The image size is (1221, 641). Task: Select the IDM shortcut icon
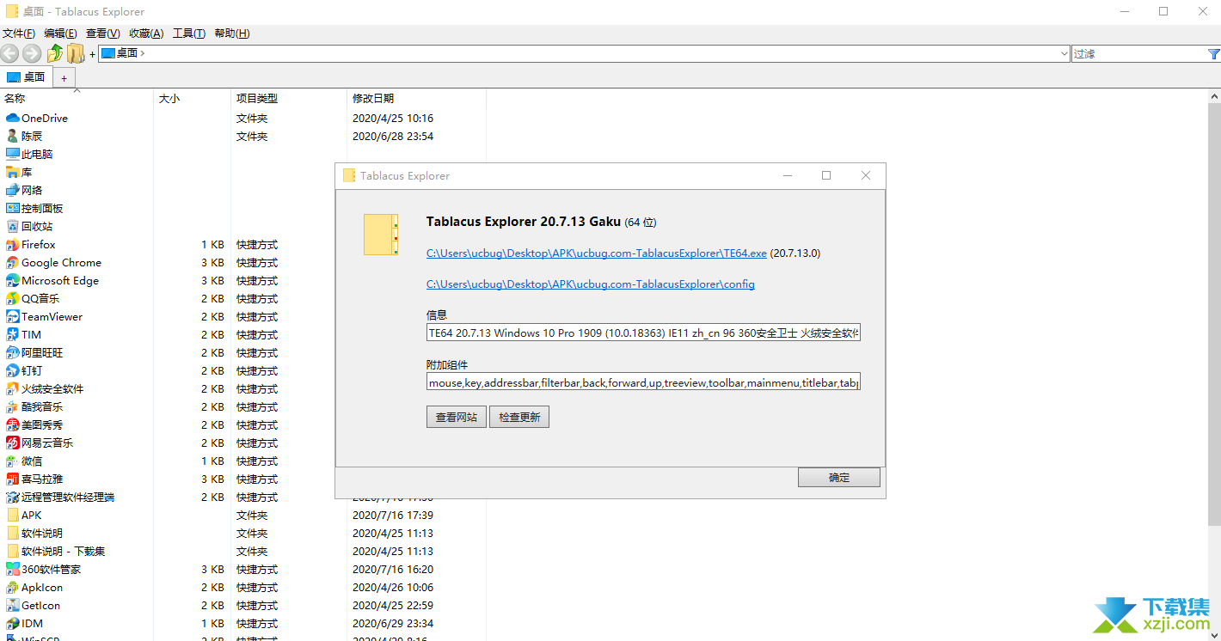point(12,623)
